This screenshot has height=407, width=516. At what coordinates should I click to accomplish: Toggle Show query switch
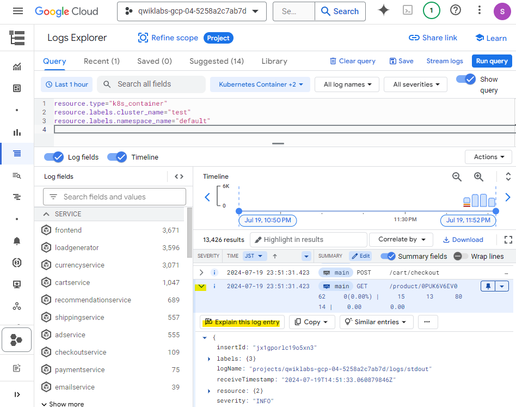pyautogui.click(x=465, y=79)
